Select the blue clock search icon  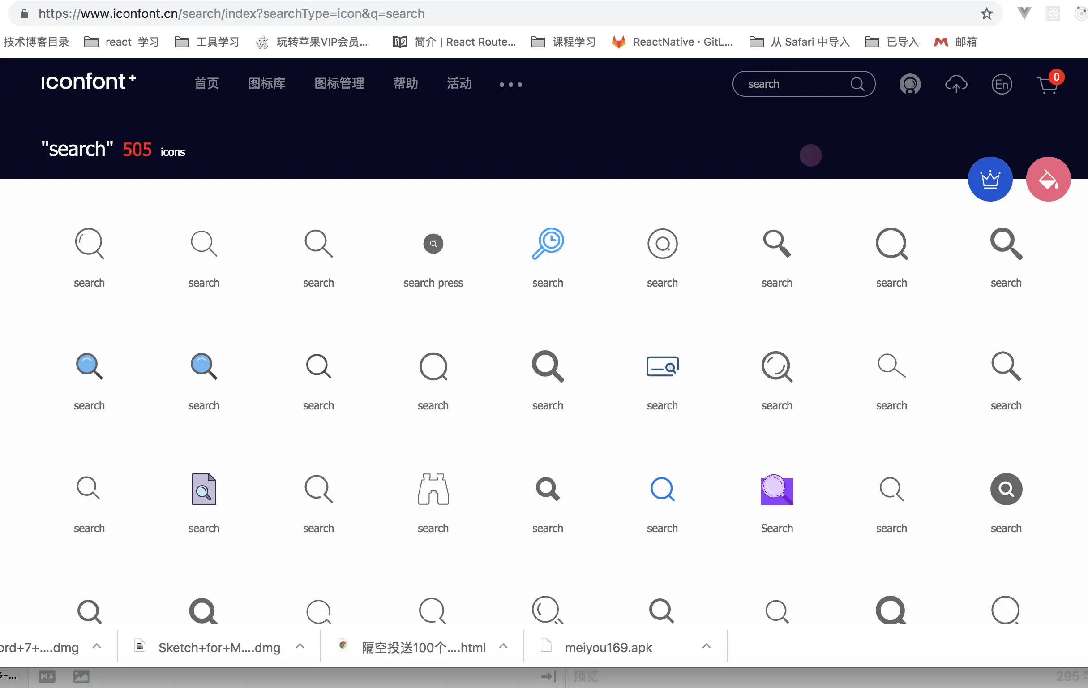point(548,244)
